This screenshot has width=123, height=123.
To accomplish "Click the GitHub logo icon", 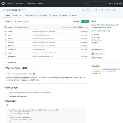I will click(x=3, y=3).
